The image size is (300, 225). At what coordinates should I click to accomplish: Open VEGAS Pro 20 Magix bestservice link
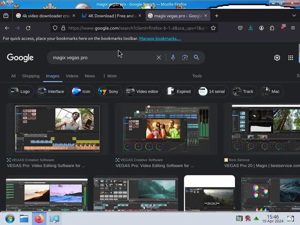262,166
